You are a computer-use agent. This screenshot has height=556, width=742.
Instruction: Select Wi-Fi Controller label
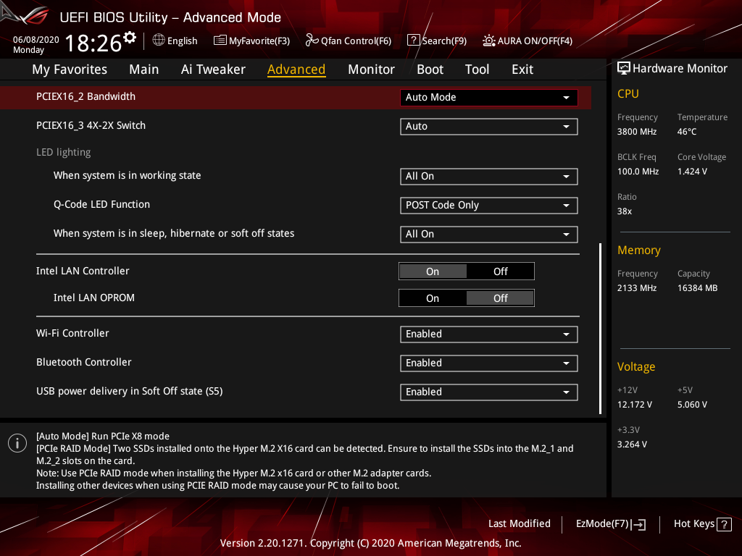coord(72,333)
